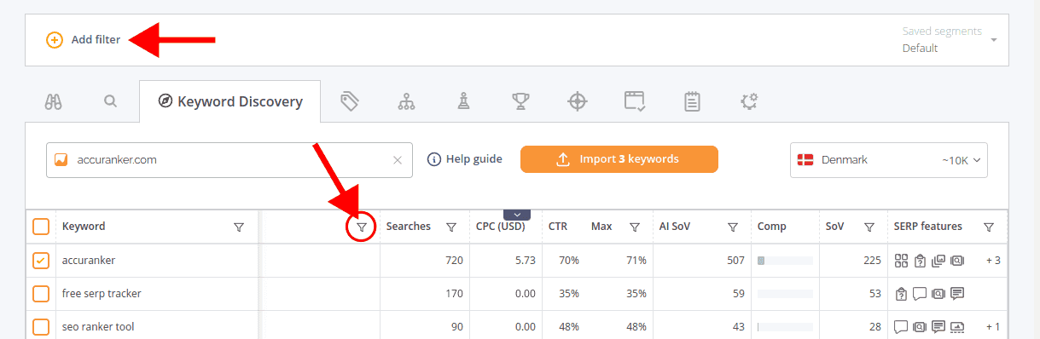
Task: Open the AI SoV column filter
Action: (x=733, y=227)
